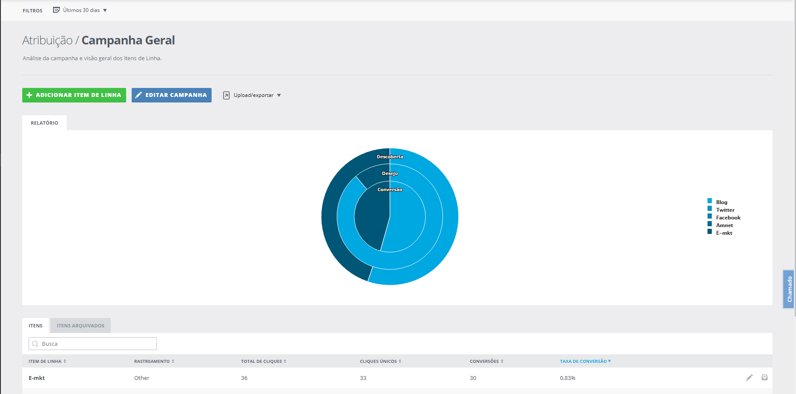Viewport: 796px width, 394px height.
Task: Click the Twitter legend color swatch
Action: tap(710, 209)
